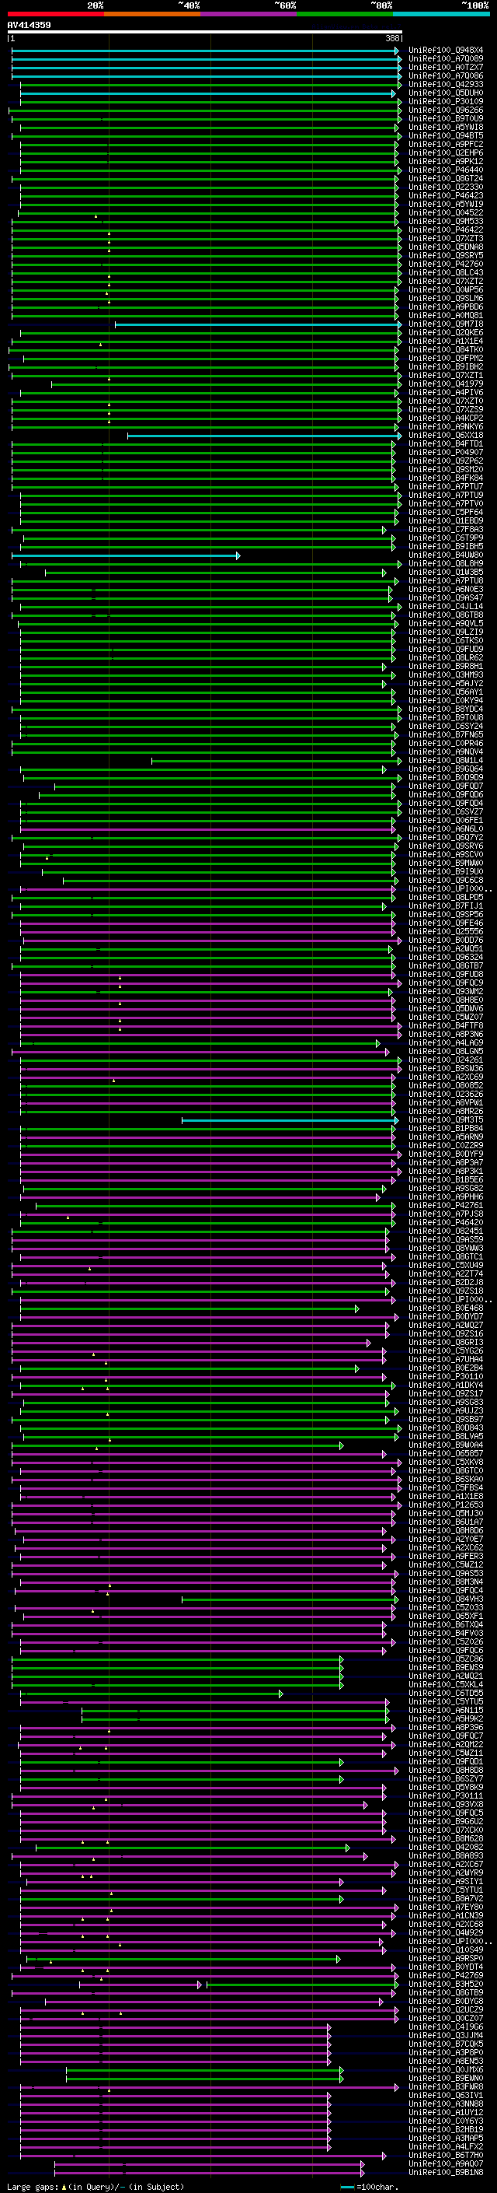
Task: Click the cyan alignment bar for UniRef100_Q948X4
Action: tap(206, 51)
